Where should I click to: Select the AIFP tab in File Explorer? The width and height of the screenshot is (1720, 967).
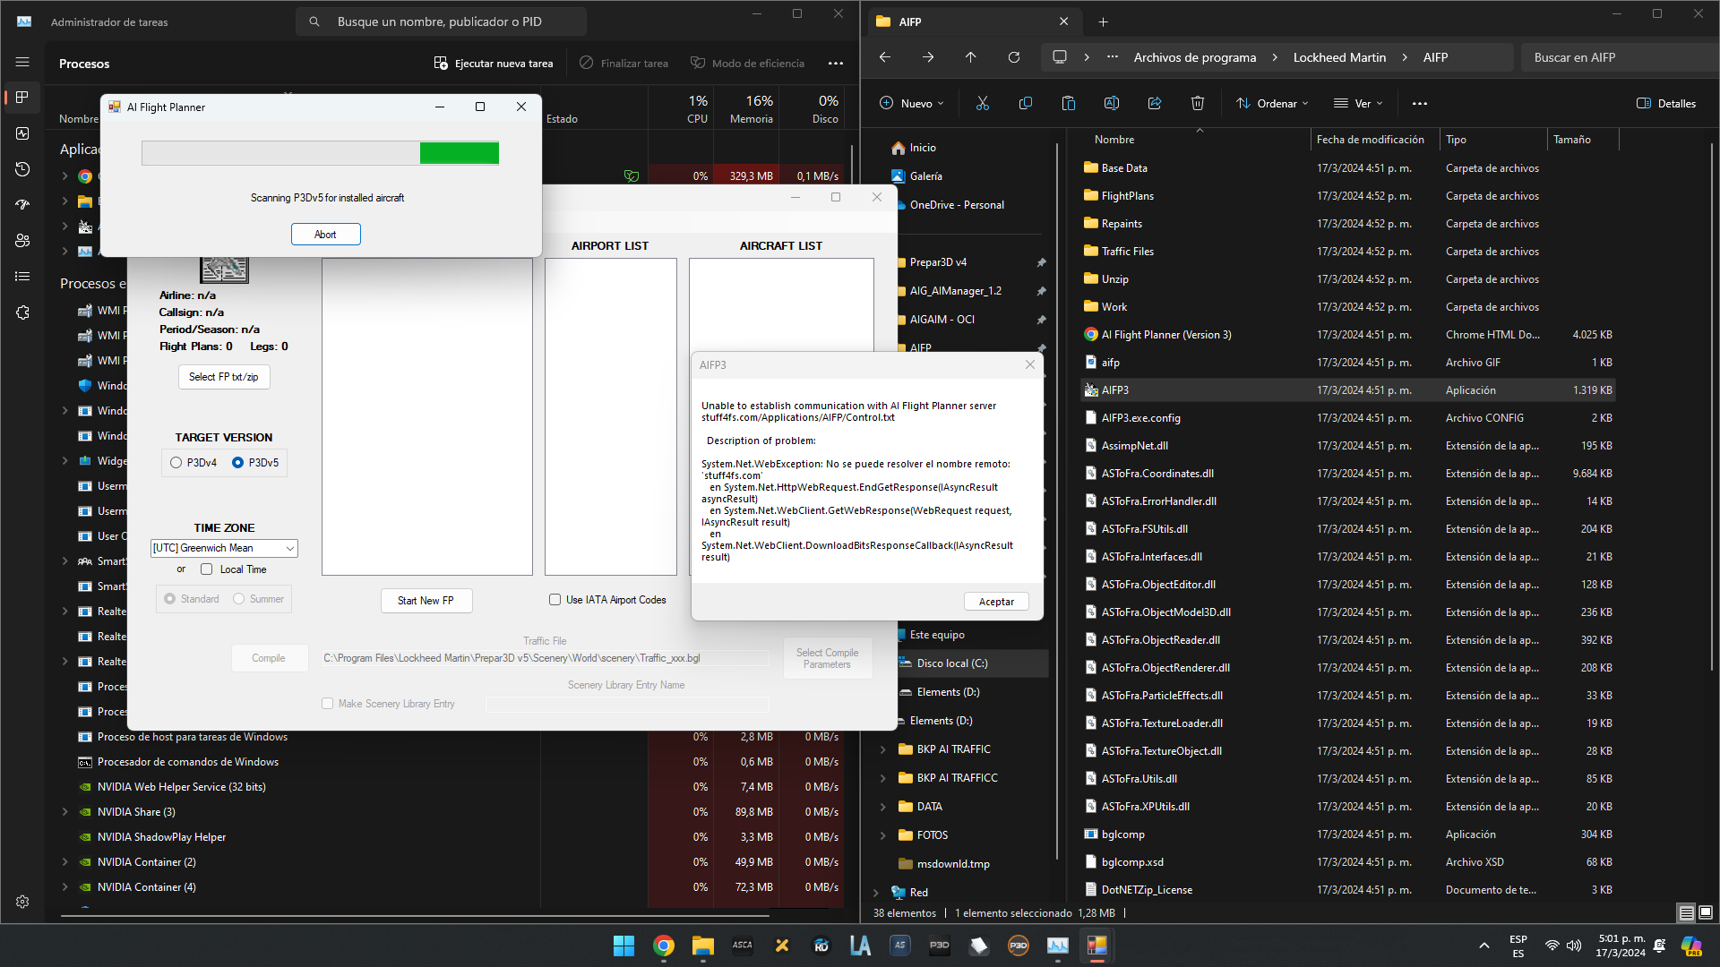973,21
